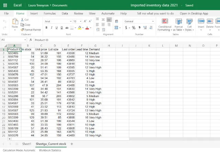The image size is (220, 152).
Task: Open the fill color dropdown arrow
Action: coord(83,28)
